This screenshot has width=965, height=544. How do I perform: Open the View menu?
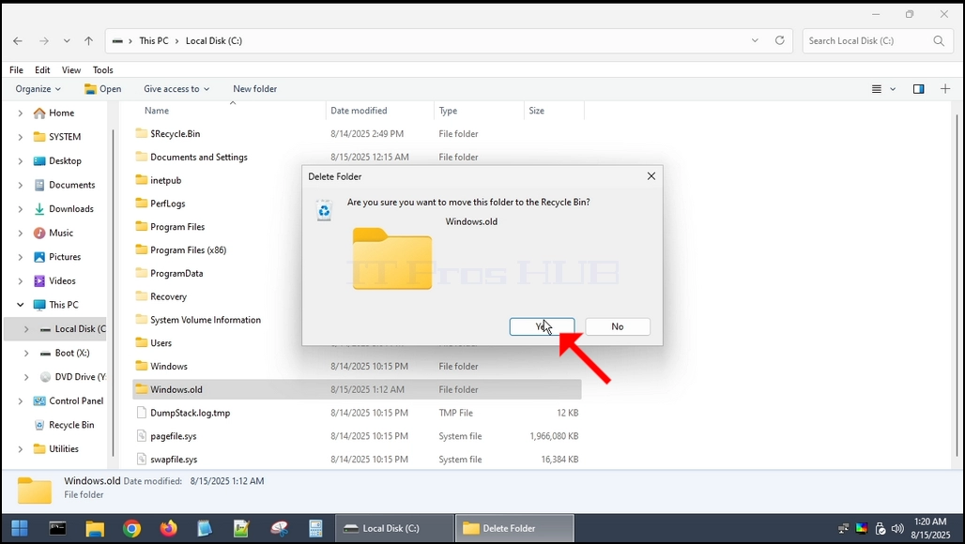[x=70, y=70]
